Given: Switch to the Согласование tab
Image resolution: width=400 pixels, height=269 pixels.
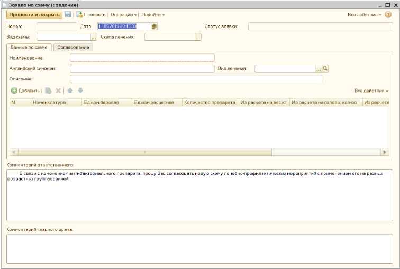Looking at the screenshot, I should tap(73, 47).
